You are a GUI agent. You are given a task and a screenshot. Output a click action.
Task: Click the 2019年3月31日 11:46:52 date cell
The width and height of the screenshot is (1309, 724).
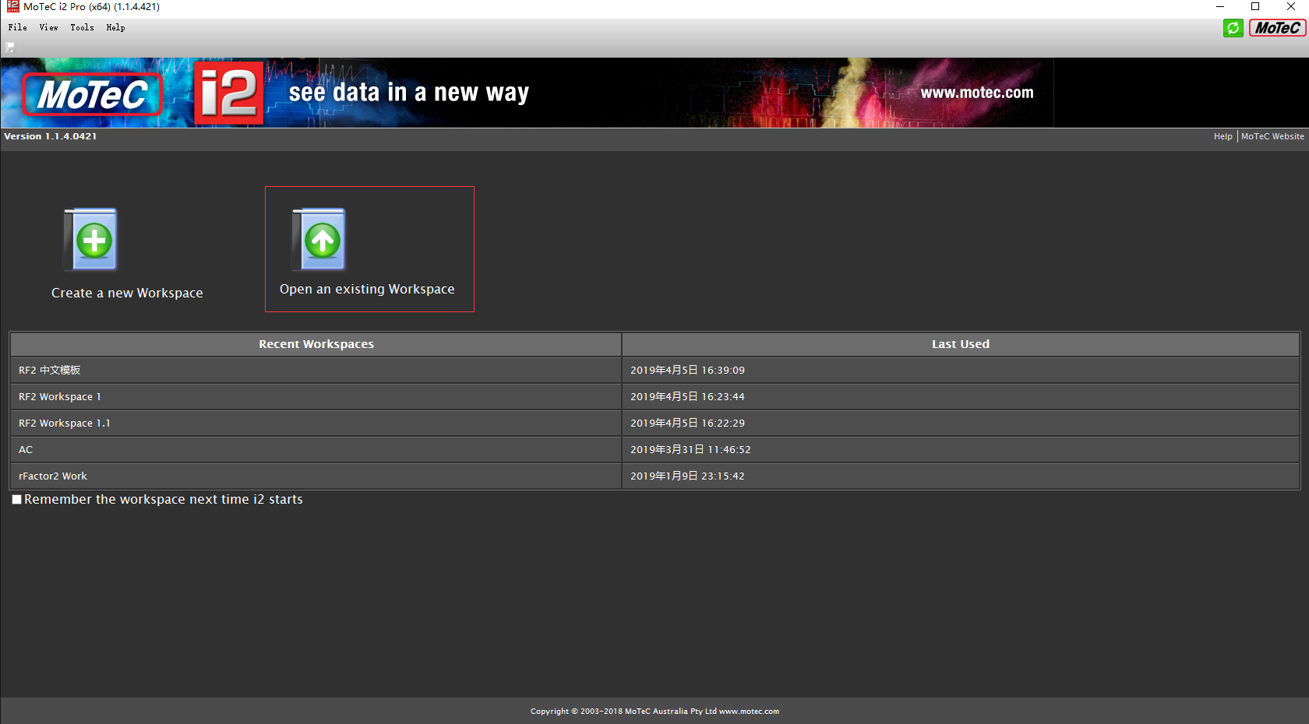961,449
